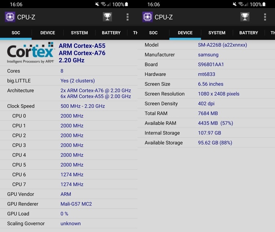Open the three-dot overflow menu in right screen

(x=265, y=17)
